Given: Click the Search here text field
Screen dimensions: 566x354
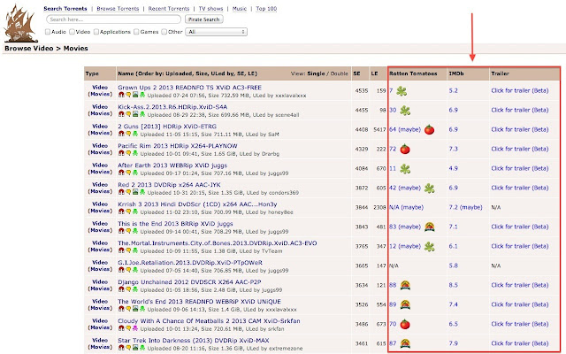Looking at the screenshot, I should [x=113, y=19].
